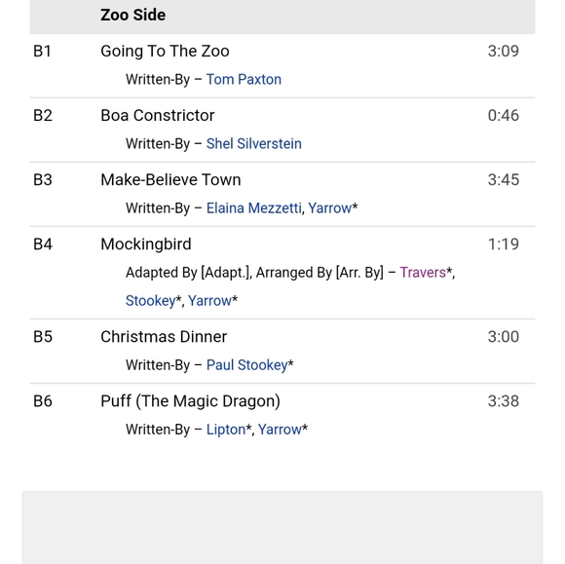Select the Mockingbird track title
The image size is (565, 564).
[x=146, y=244]
